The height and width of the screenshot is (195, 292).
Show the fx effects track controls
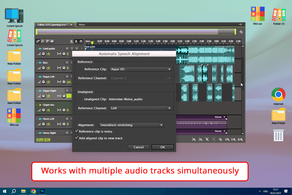coord(43,41)
